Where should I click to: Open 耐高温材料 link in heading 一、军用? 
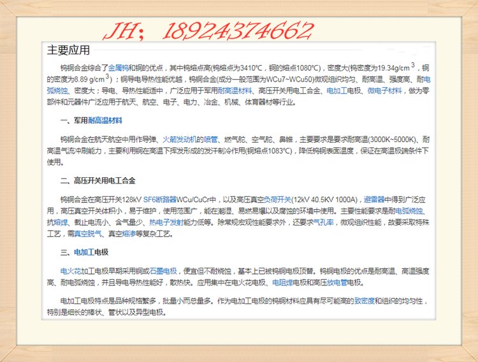click(105, 120)
